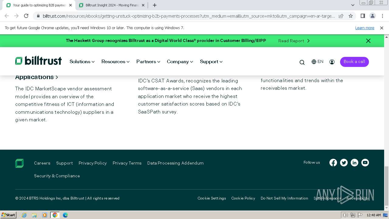Open Careers footer link
The height and width of the screenshot is (219, 389).
click(x=42, y=163)
